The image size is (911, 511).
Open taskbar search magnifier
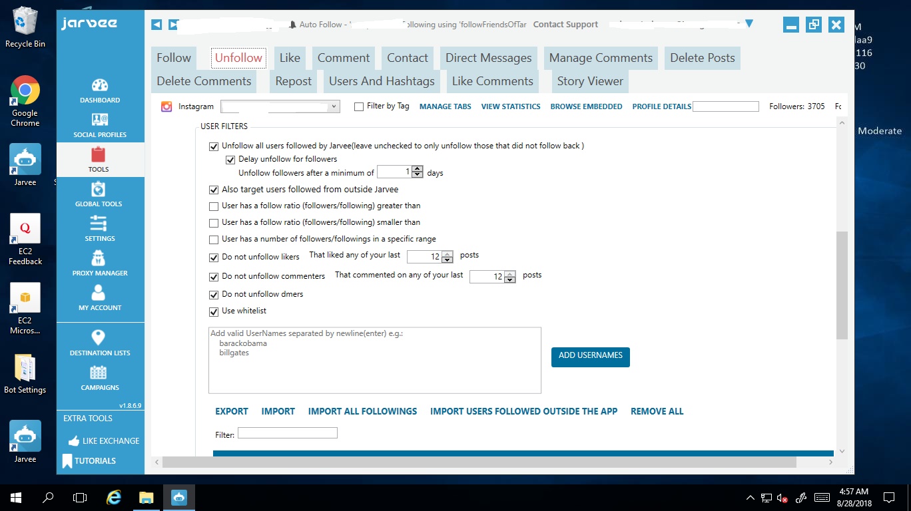(48, 497)
